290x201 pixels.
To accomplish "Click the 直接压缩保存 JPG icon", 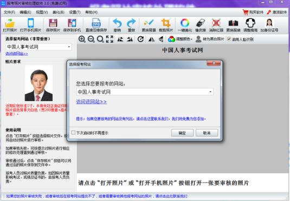I will (x=96, y=23).
